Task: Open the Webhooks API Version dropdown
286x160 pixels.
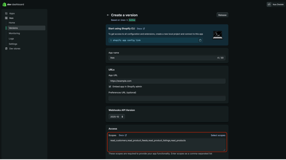Action: (x=117, y=117)
